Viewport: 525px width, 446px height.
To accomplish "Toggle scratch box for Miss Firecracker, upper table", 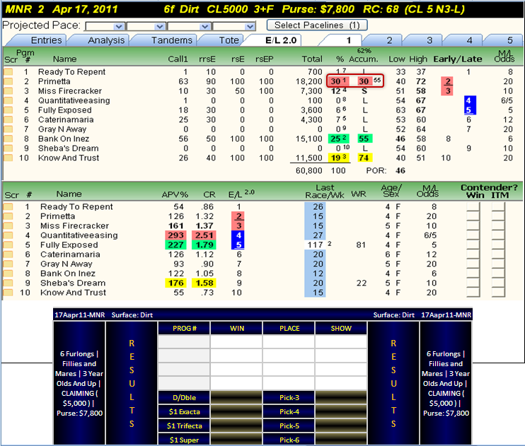I will 8,90.
